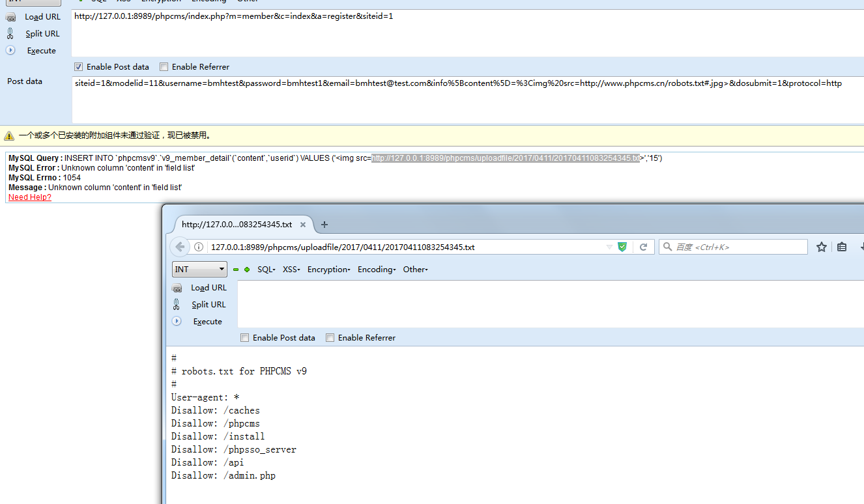Viewport: 864px width, 504px height.
Task: Click green shield icon in front address bar
Action: coord(622,247)
